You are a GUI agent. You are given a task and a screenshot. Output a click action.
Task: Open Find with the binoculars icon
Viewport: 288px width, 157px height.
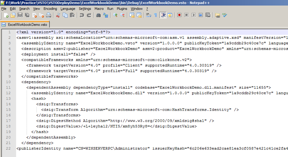[x=99, y=15]
